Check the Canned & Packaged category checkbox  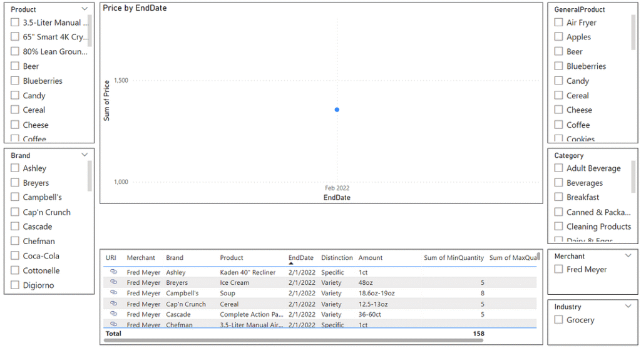(x=558, y=212)
